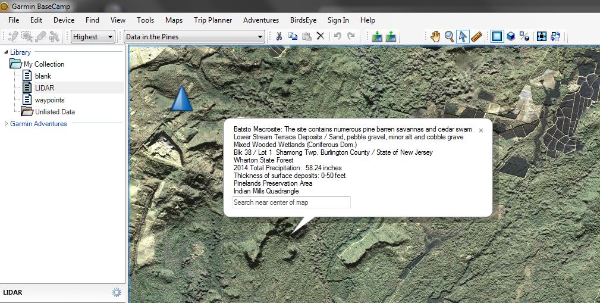Close the map info popup balloon
This screenshot has width=600, height=303.
pos(481,130)
